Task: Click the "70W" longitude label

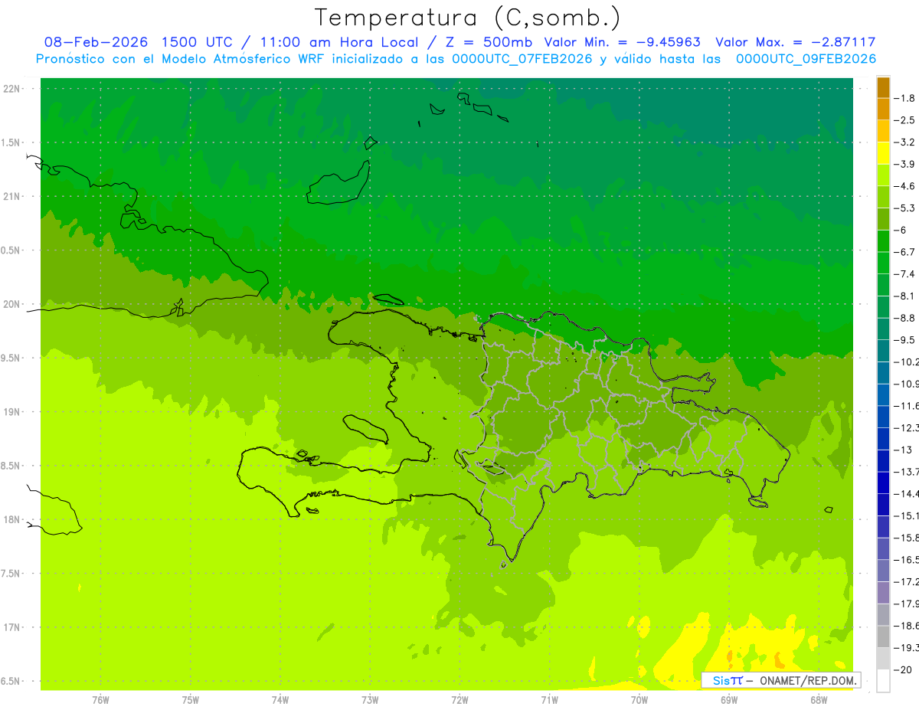Action: point(639,699)
